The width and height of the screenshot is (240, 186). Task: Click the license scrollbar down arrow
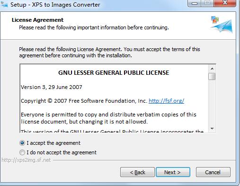click(x=212, y=129)
